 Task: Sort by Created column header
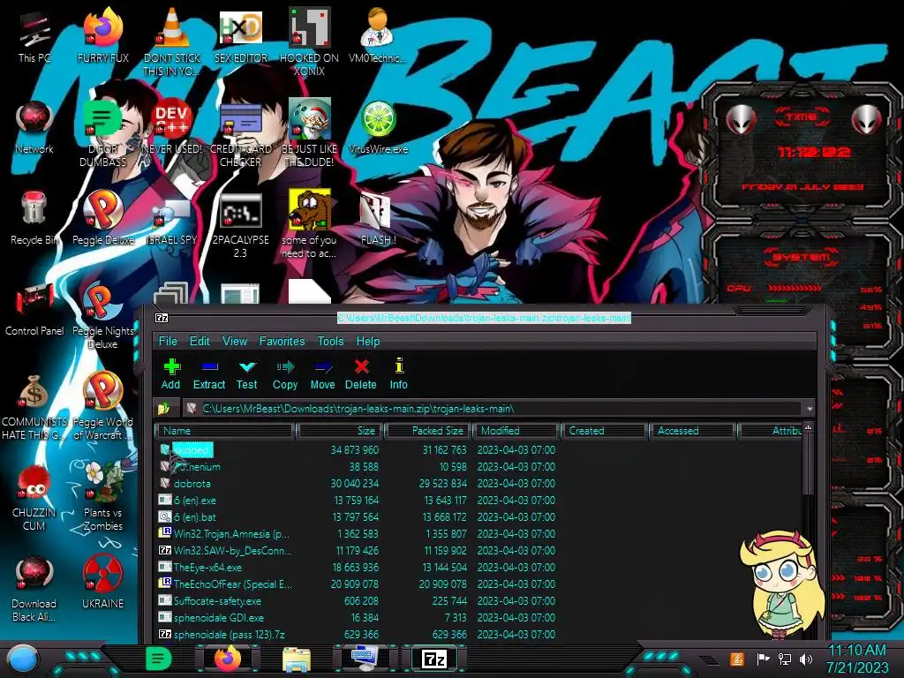[604, 431]
